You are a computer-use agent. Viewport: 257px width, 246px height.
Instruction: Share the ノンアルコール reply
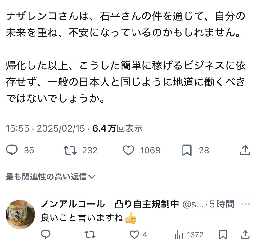[x=245, y=234]
